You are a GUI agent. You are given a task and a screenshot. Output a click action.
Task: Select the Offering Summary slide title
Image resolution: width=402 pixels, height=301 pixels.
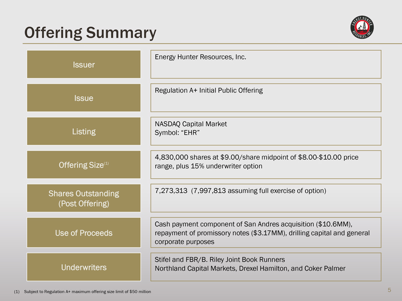click(x=90, y=33)
